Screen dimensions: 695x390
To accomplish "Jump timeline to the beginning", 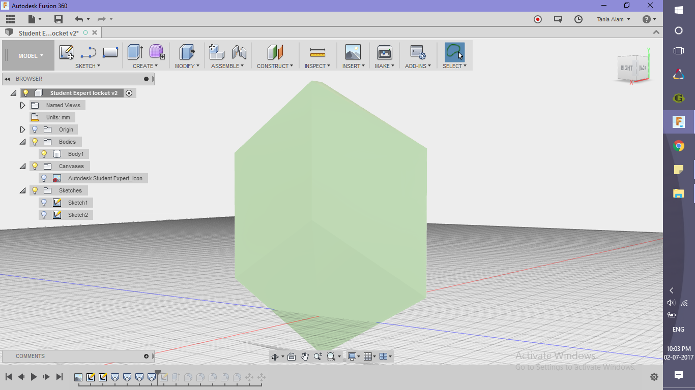I will point(9,377).
